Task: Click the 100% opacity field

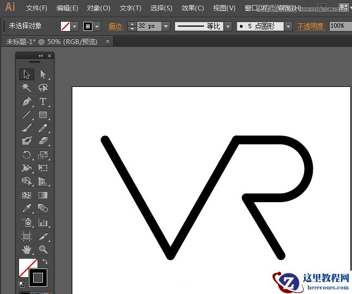Action: (x=341, y=26)
